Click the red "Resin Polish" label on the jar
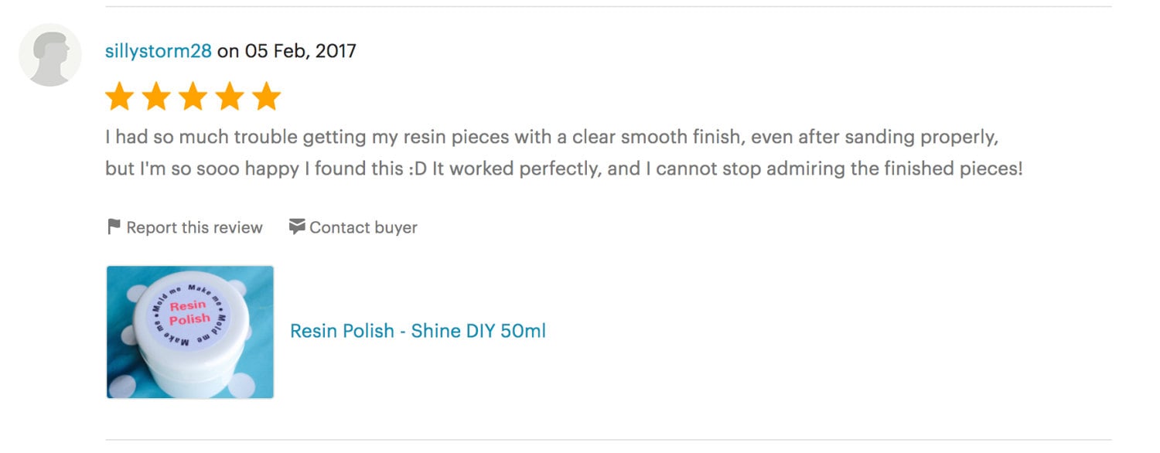1160x453 pixels. click(x=189, y=312)
